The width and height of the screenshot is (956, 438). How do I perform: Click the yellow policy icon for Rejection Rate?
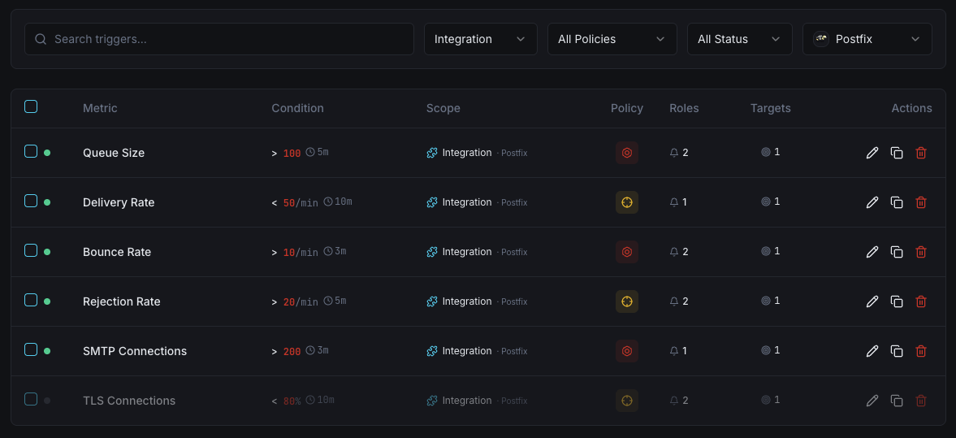pyautogui.click(x=627, y=301)
